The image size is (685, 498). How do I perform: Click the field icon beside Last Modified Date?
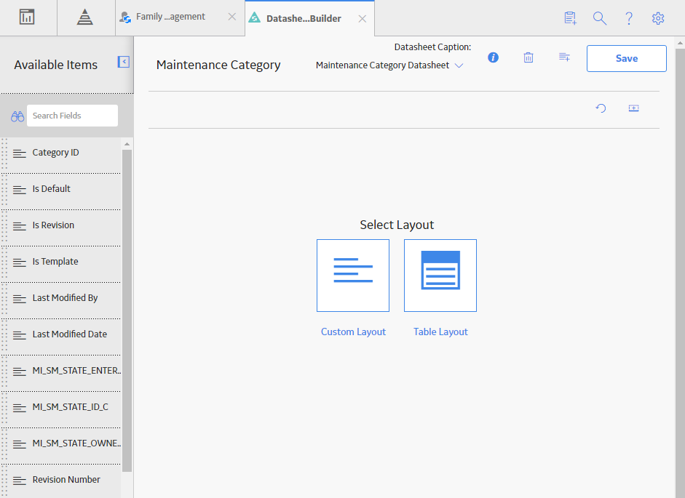click(x=19, y=334)
